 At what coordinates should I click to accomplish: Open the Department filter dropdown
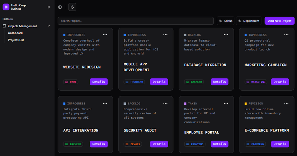tap(249, 21)
